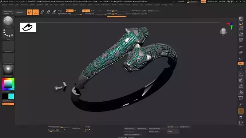Viewport: 246px width, 138px height.
Task: Toggle the orange XYZ rotation button
Action: coord(241,63)
